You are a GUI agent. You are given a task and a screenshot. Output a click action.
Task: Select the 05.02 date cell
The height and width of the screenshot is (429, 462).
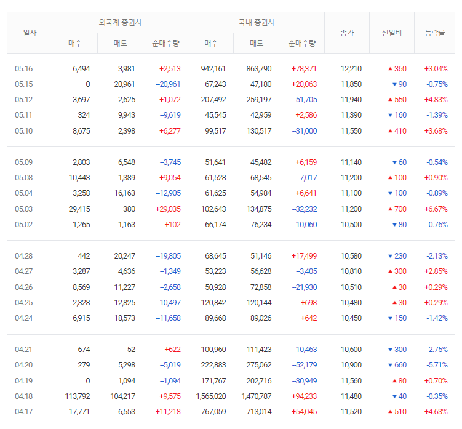[24, 224]
